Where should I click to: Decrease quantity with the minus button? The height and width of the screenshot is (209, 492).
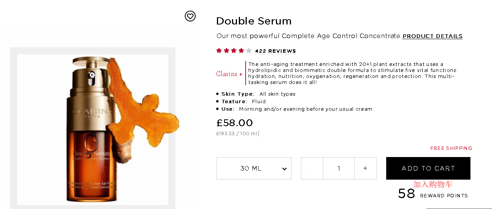pos(312,168)
